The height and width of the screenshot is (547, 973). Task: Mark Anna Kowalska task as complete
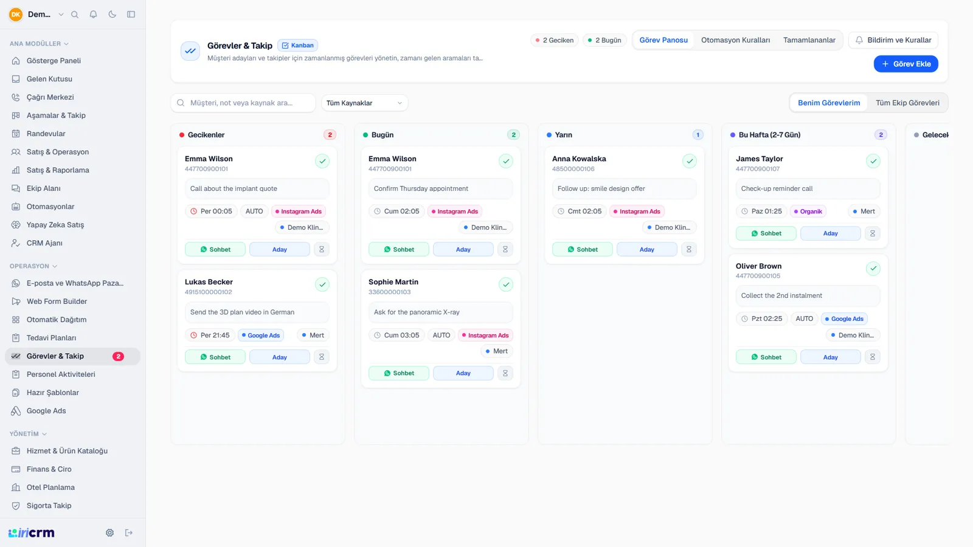(690, 161)
